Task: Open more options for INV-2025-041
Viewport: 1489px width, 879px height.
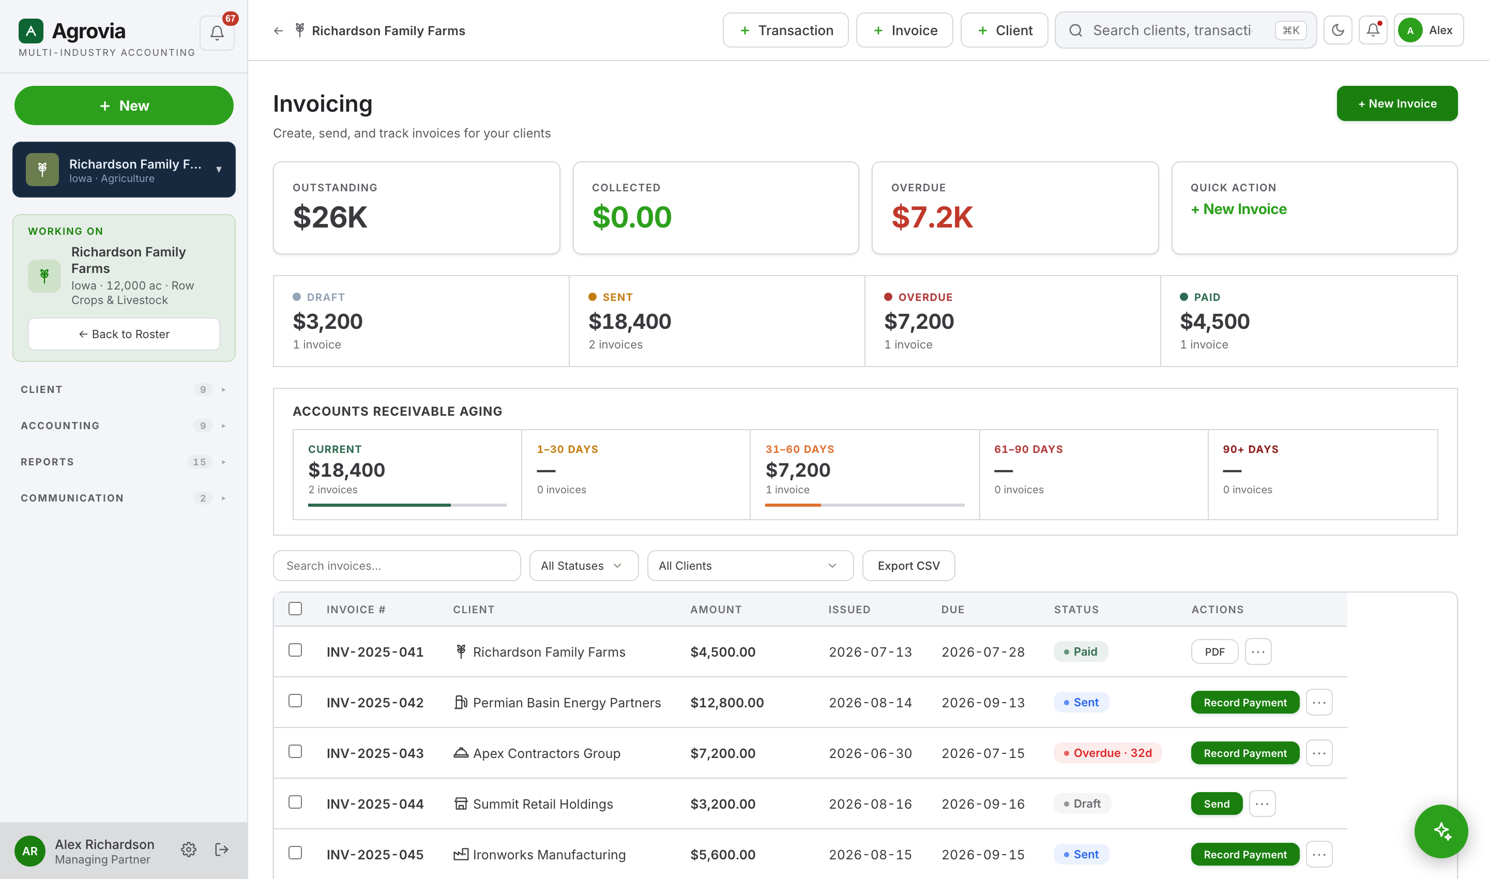Action: pyautogui.click(x=1258, y=651)
